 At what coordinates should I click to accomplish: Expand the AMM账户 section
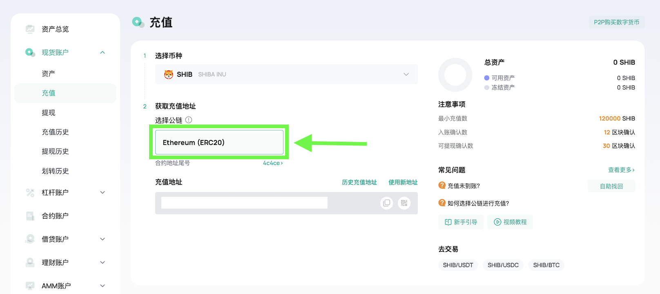[x=103, y=286]
